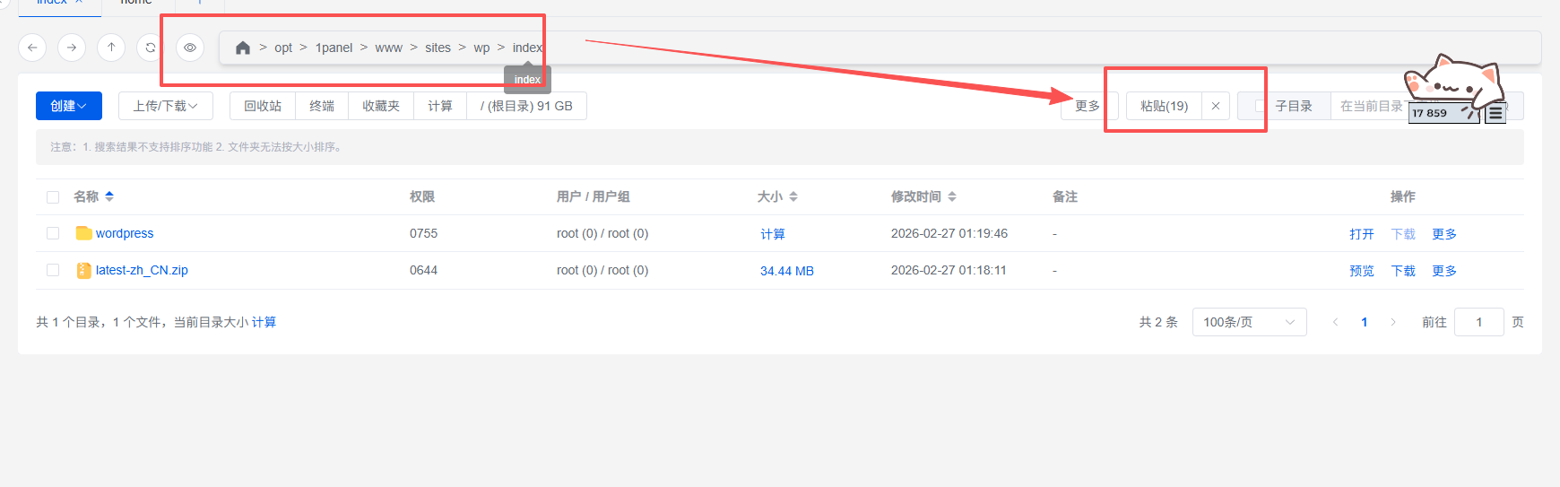
Task: Click the back navigation arrow
Action: click(32, 48)
